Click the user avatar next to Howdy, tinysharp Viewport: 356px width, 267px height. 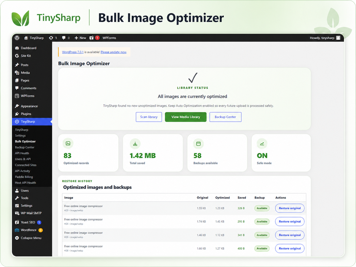pyautogui.click(x=338, y=38)
